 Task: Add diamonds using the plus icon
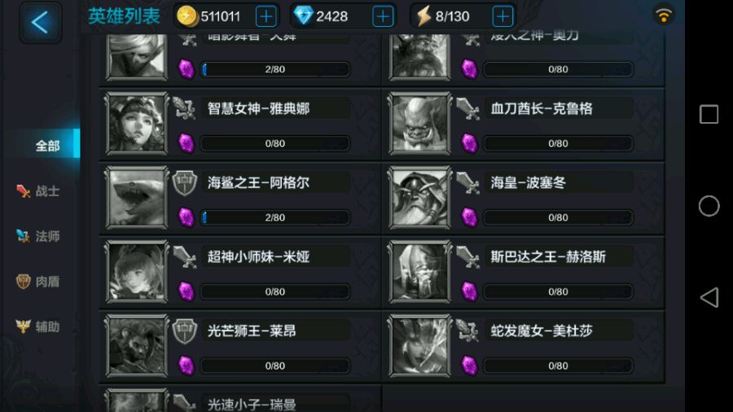(x=383, y=17)
